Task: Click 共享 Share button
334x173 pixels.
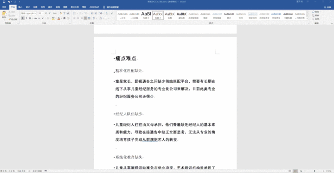Action: click(328, 7)
